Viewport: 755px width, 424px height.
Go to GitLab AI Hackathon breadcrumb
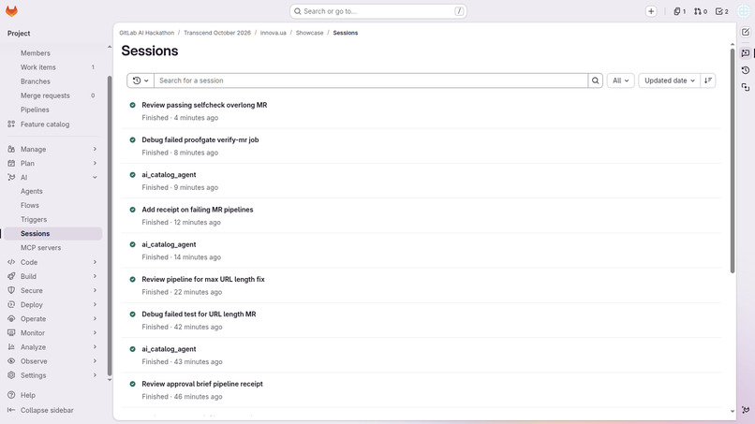pos(147,33)
